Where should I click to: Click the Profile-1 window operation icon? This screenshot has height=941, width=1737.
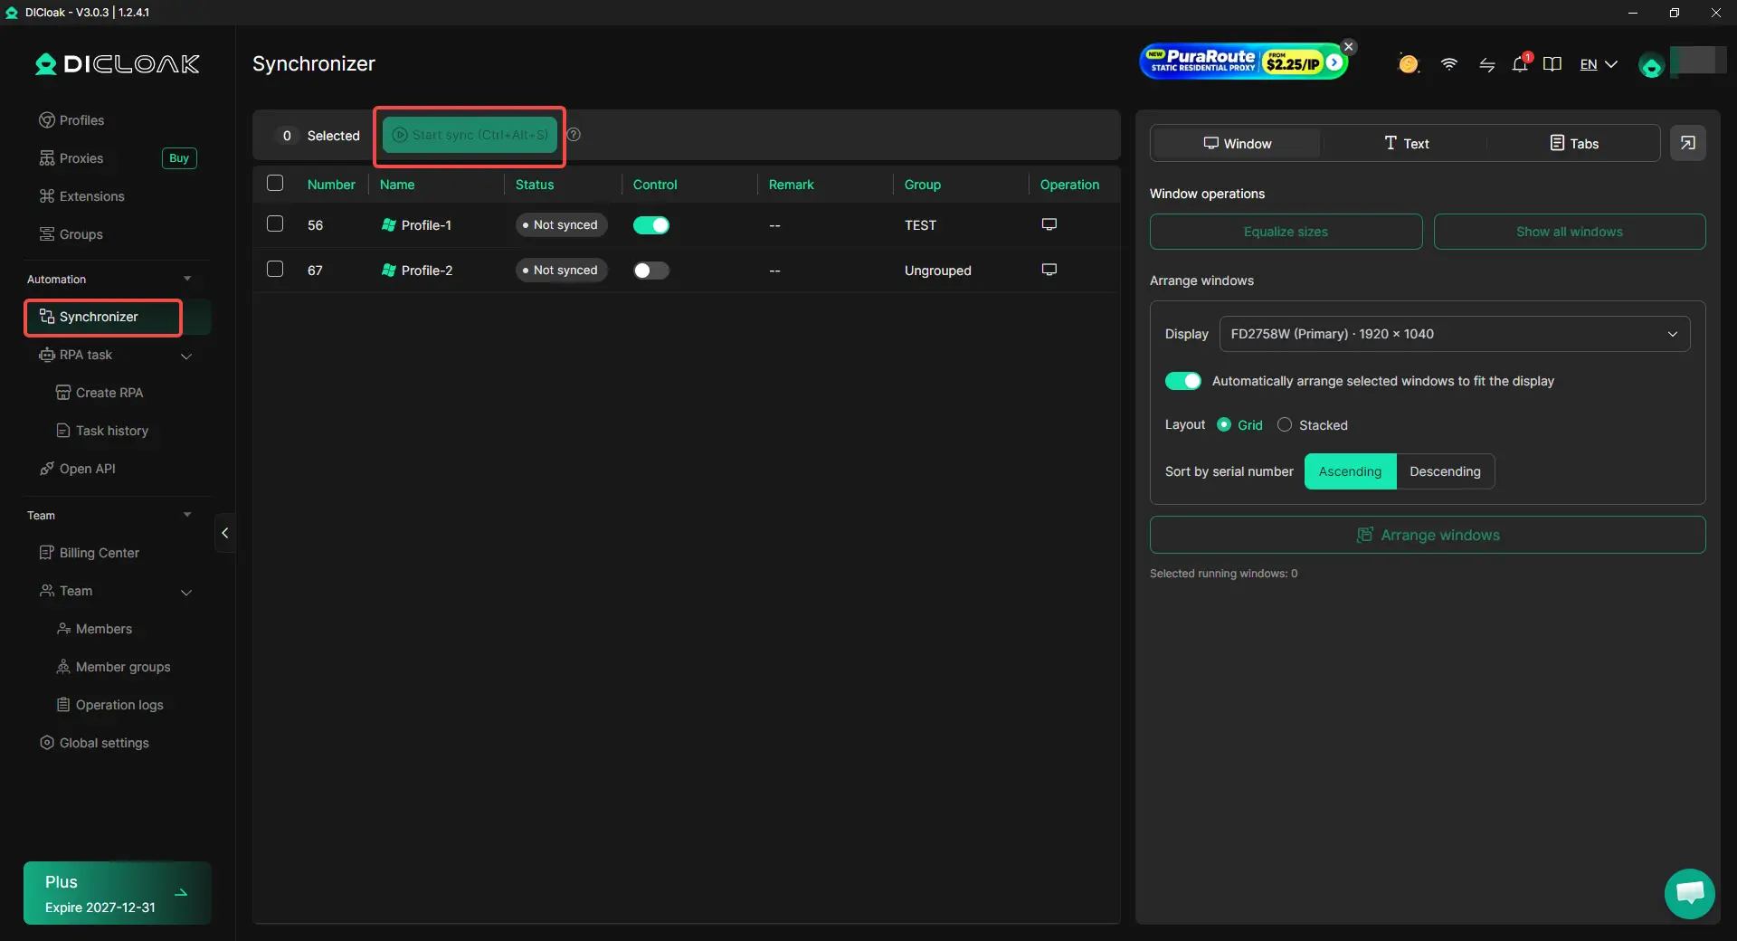[x=1049, y=224]
